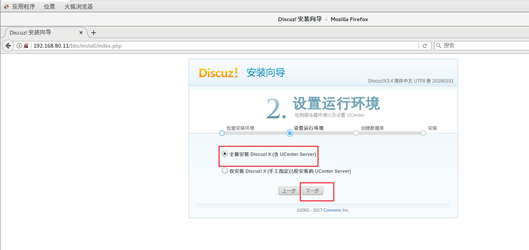
Task: Click the 设置运行环境 step marker
Action: tap(290, 133)
